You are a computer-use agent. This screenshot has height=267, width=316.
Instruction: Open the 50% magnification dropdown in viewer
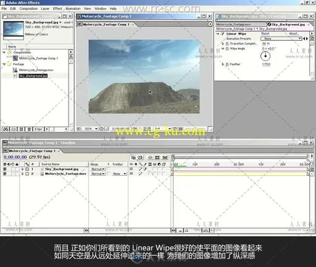(x=91, y=129)
